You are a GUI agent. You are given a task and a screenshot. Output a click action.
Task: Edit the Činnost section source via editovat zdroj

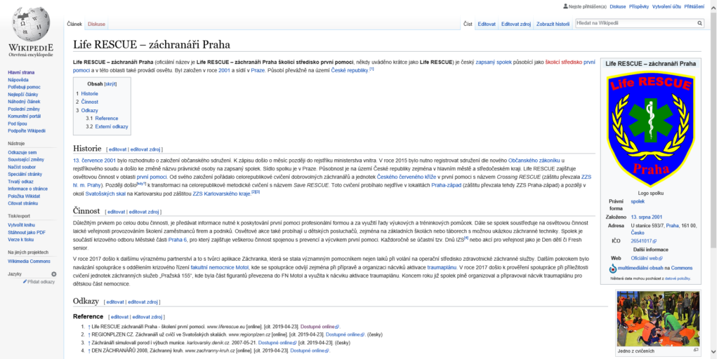(143, 212)
